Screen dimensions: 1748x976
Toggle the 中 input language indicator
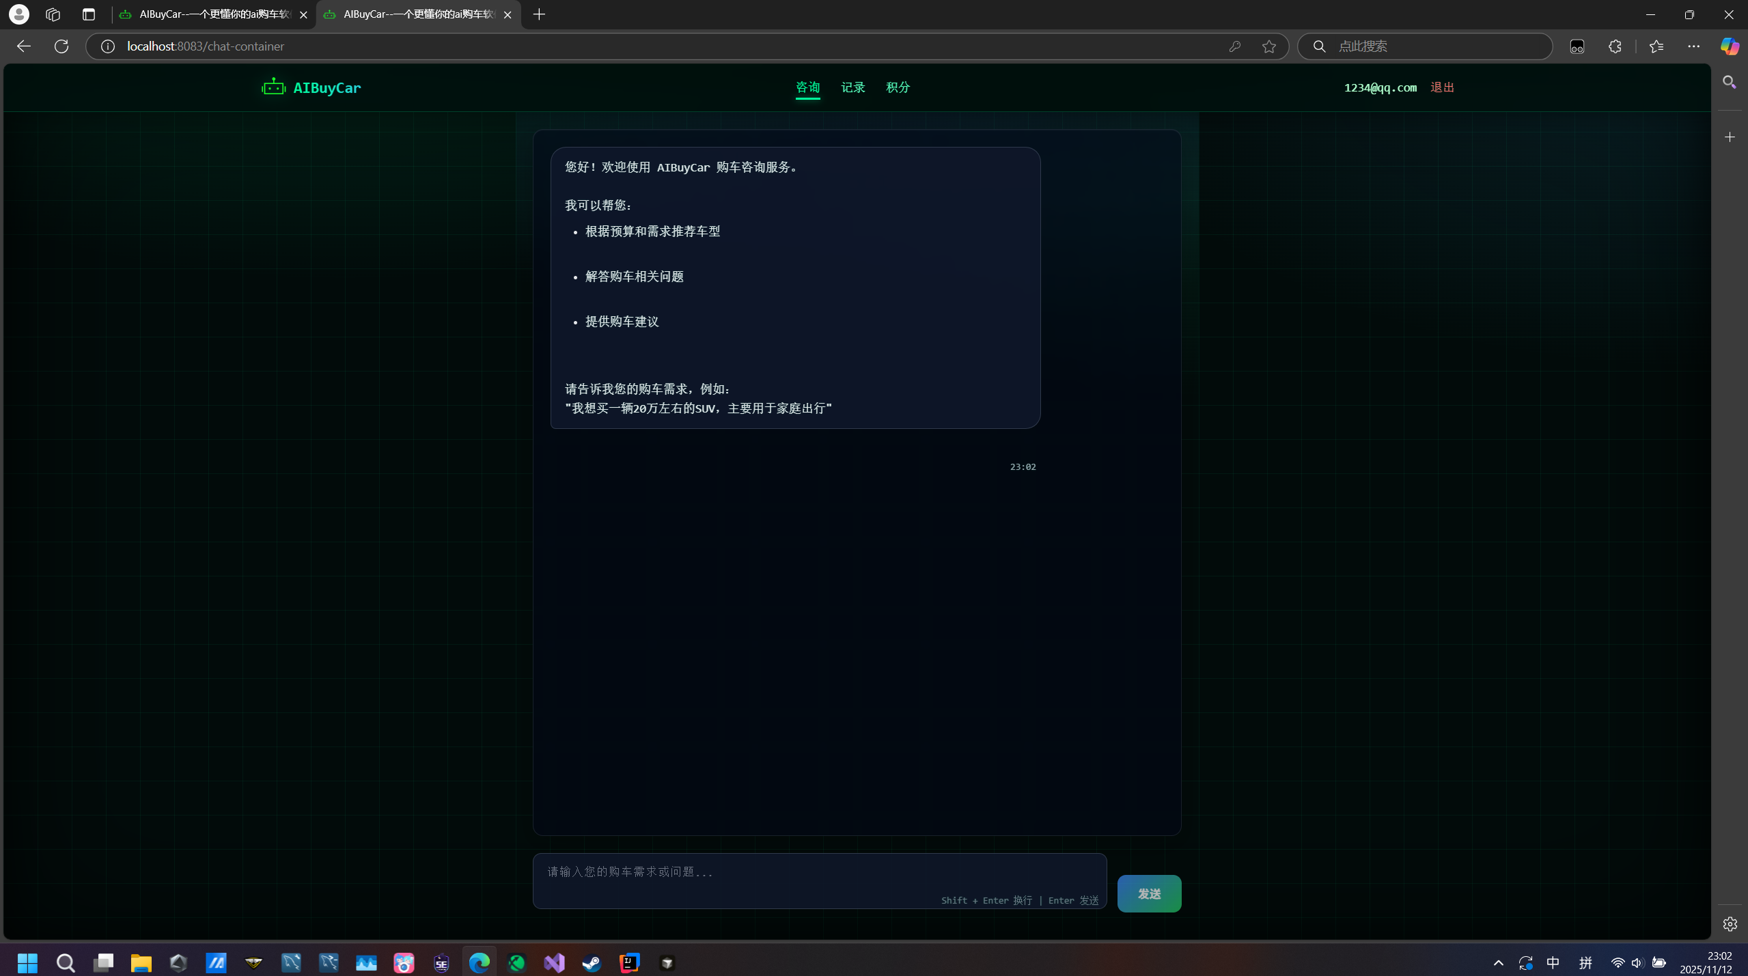tap(1553, 963)
